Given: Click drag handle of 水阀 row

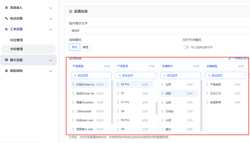Looking at the screenshot, I should pyautogui.click(x=162, y=120).
